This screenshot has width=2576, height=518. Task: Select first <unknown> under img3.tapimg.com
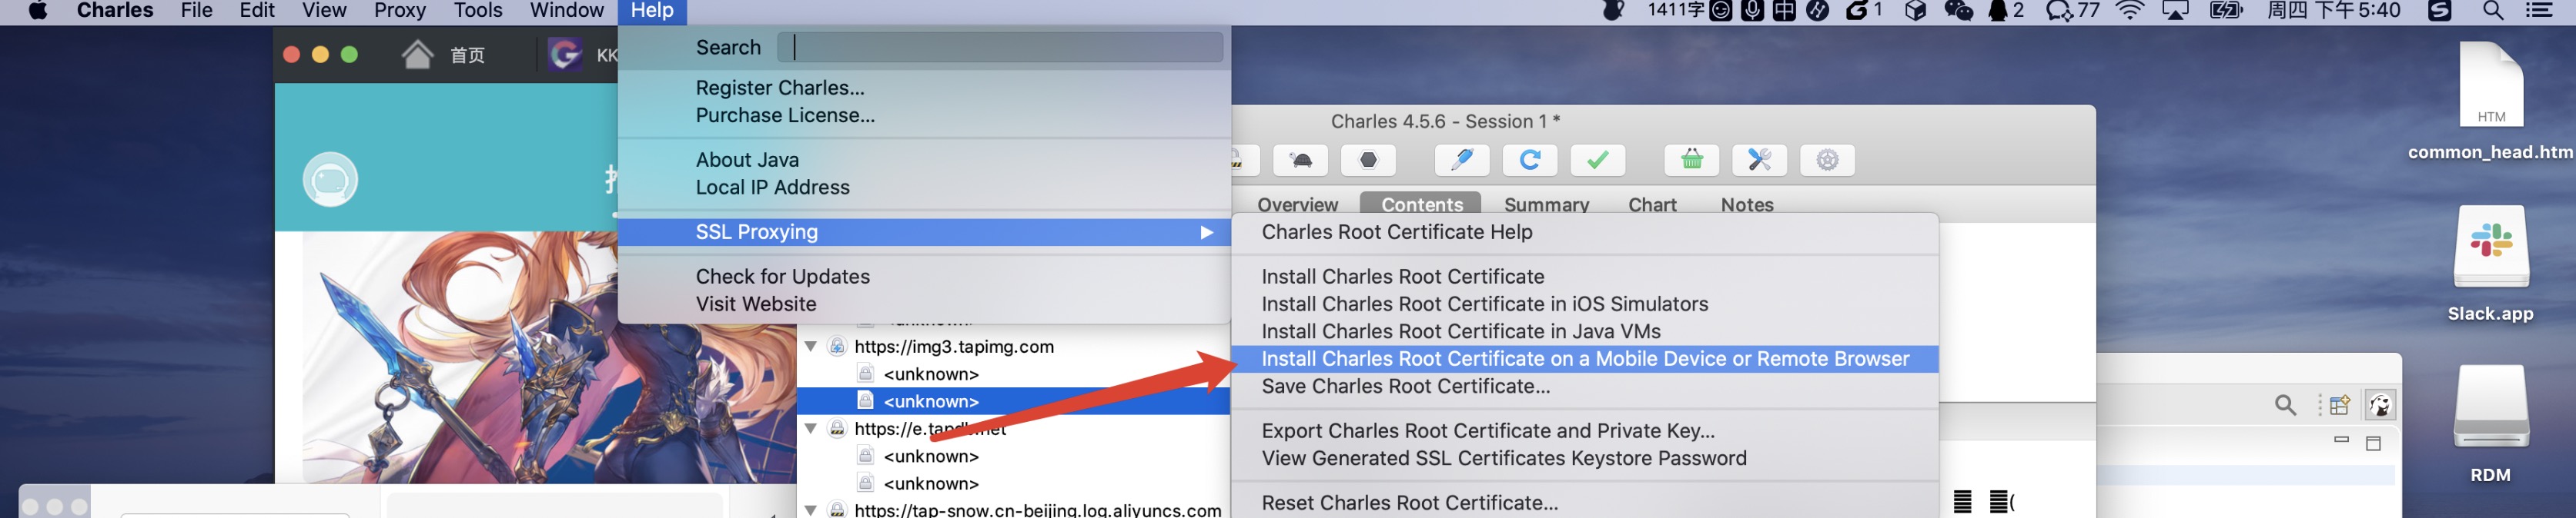pos(930,374)
